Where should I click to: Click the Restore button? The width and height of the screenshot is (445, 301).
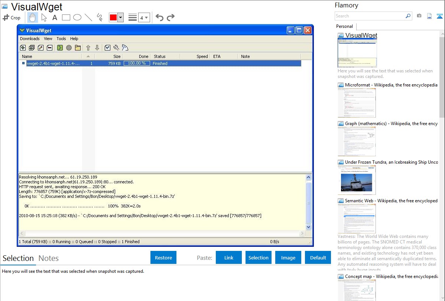(163, 258)
